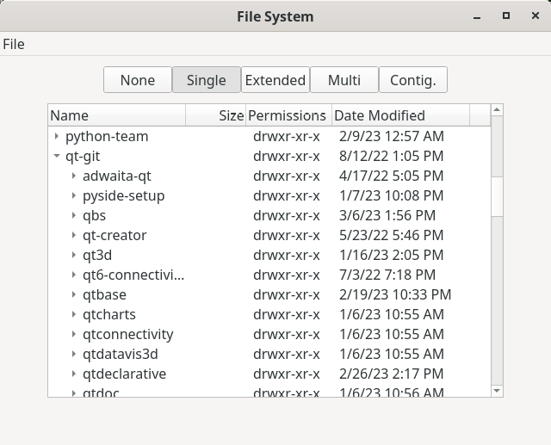The width and height of the screenshot is (551, 445).
Task: Expand the qtdeclarative folder arrow
Action: pos(74,374)
